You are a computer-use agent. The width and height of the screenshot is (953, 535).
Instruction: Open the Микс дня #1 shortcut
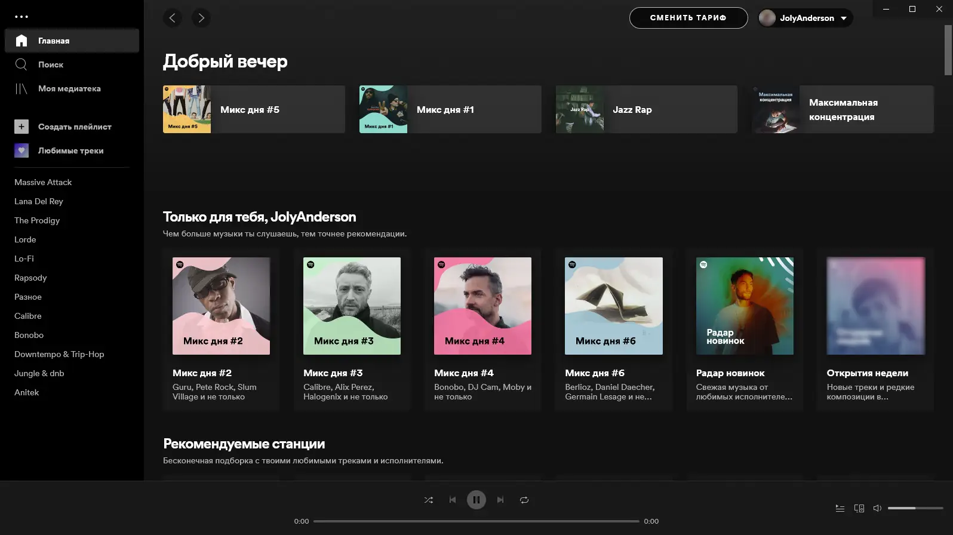[x=450, y=109]
